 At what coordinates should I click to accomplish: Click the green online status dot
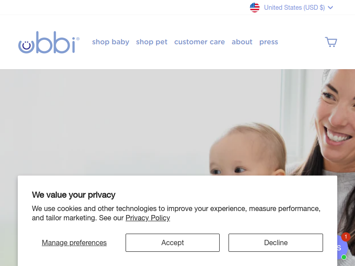[x=344, y=257]
